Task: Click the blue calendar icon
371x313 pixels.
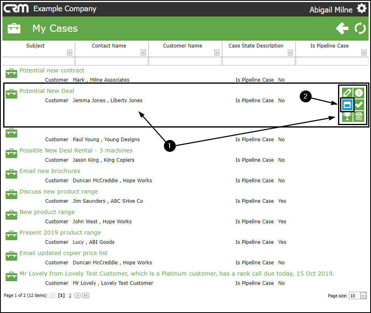Action: coord(347,105)
